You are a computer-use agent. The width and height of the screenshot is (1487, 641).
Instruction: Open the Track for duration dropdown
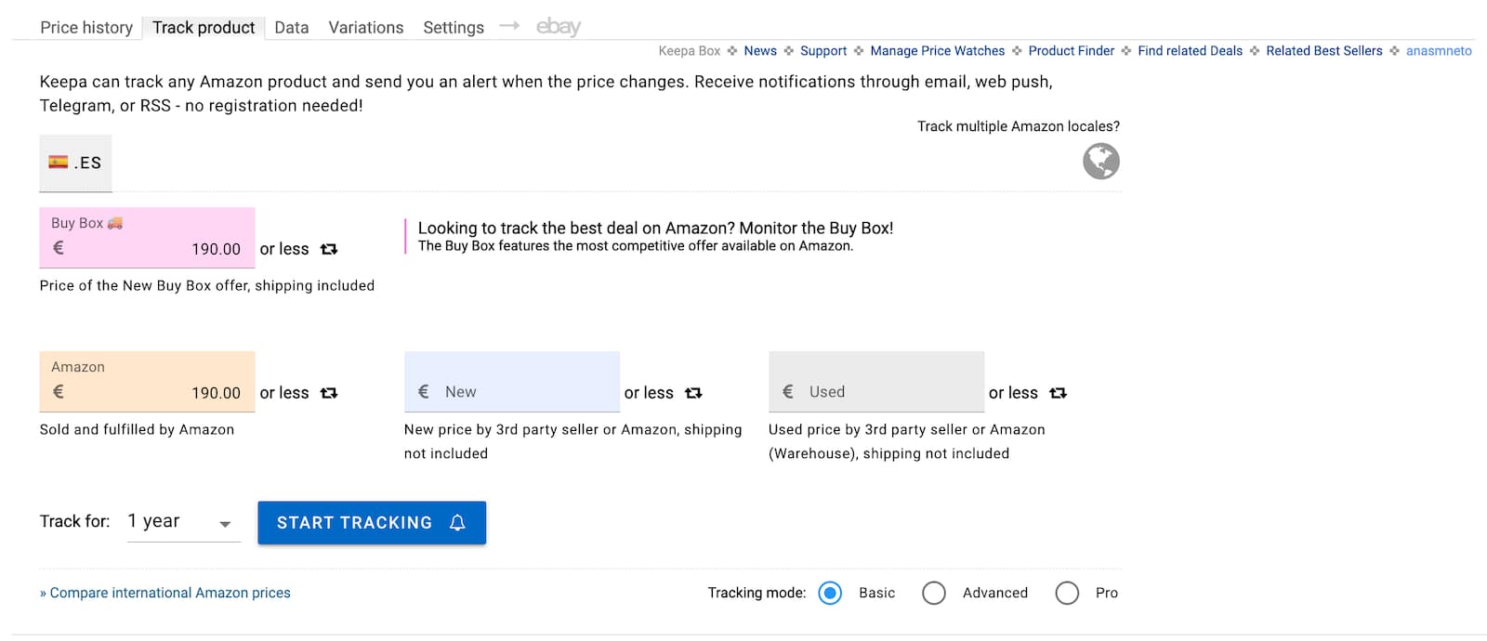click(x=183, y=522)
